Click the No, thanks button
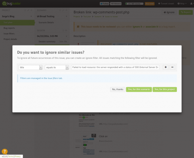Screen dimensions: 194x158 [118, 89]
